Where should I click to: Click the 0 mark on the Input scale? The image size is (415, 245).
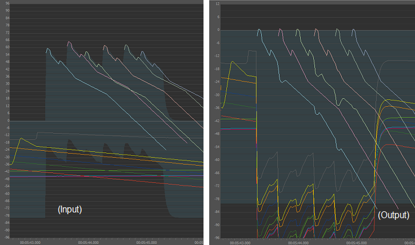tap(7, 121)
